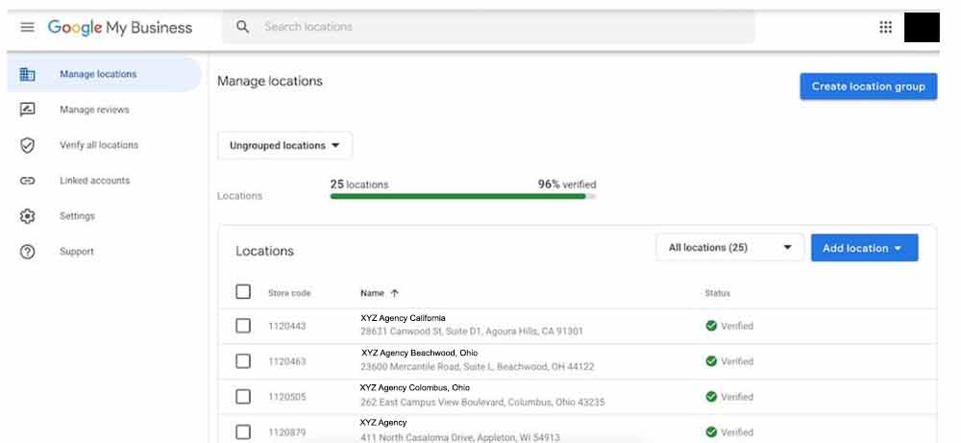Click the address 411 North Casaloma Drive, Appleton

coord(460,437)
